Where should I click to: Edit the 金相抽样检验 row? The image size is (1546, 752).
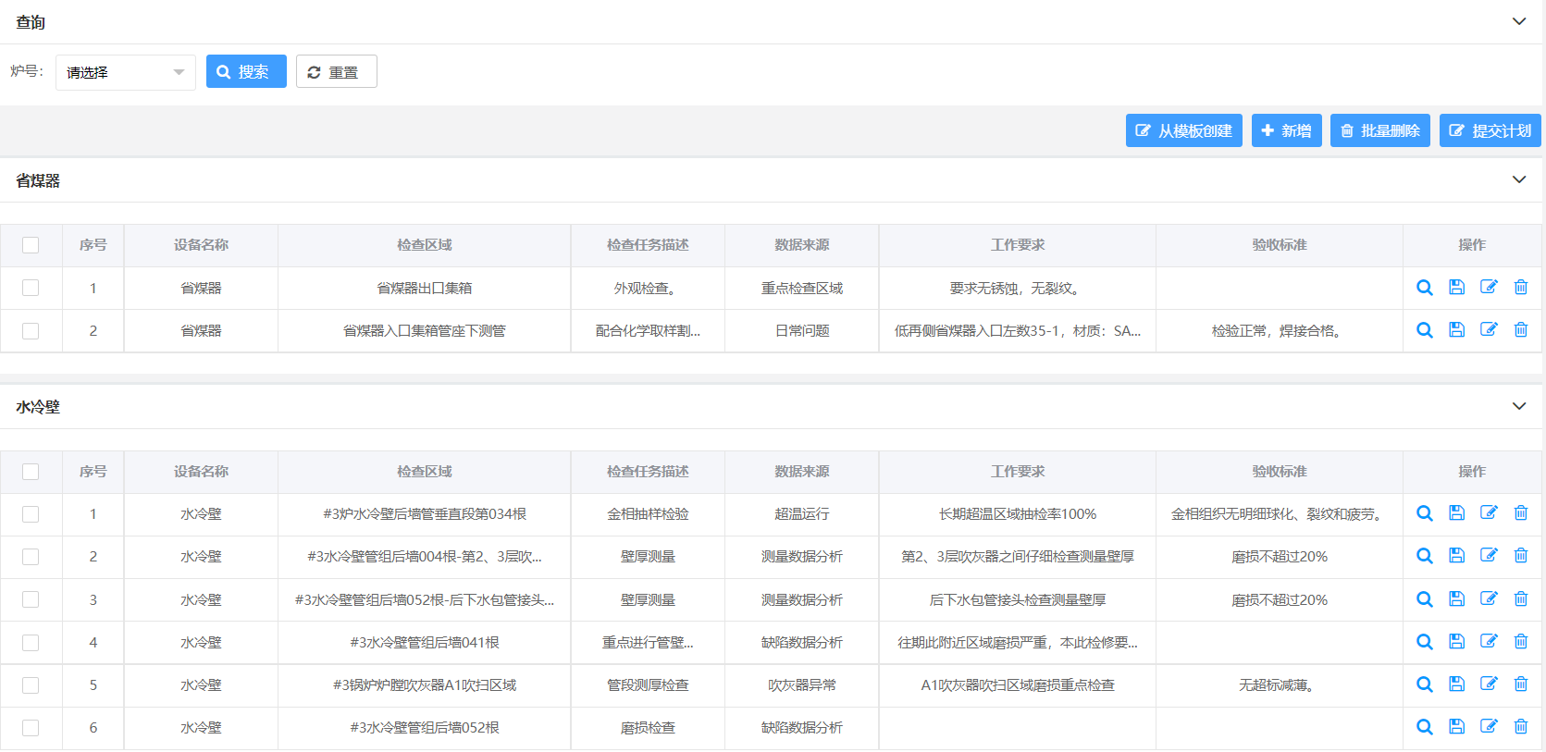[1489, 513]
